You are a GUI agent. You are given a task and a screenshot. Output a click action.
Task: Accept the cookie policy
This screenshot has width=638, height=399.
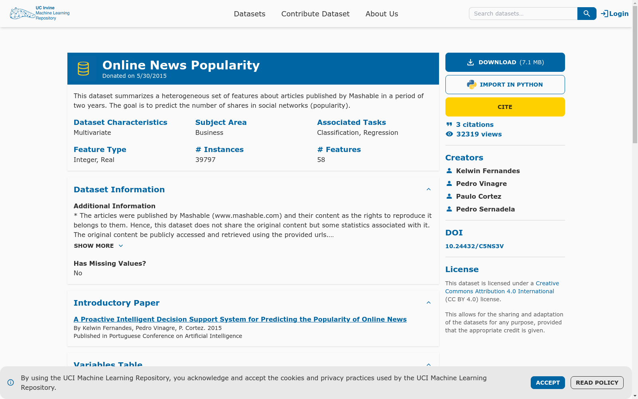click(x=548, y=383)
